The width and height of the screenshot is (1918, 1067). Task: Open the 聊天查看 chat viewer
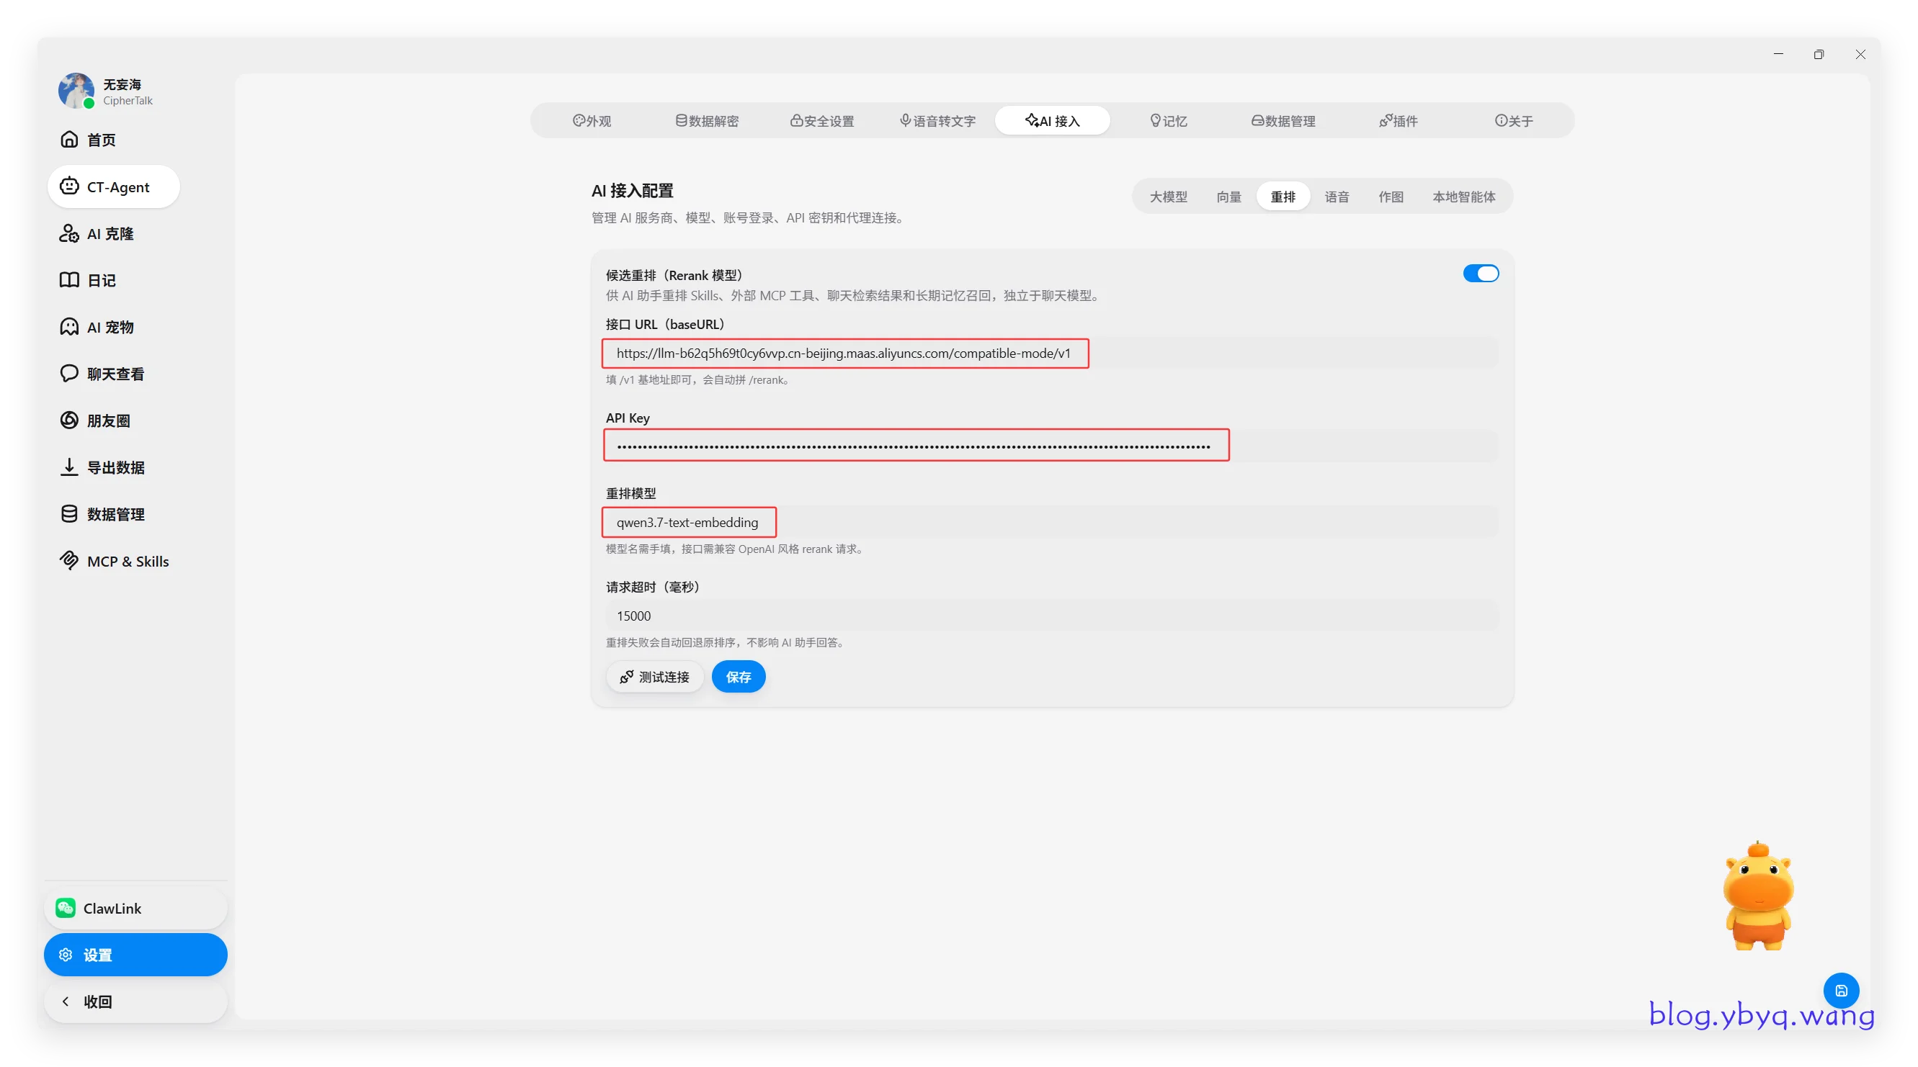point(102,374)
